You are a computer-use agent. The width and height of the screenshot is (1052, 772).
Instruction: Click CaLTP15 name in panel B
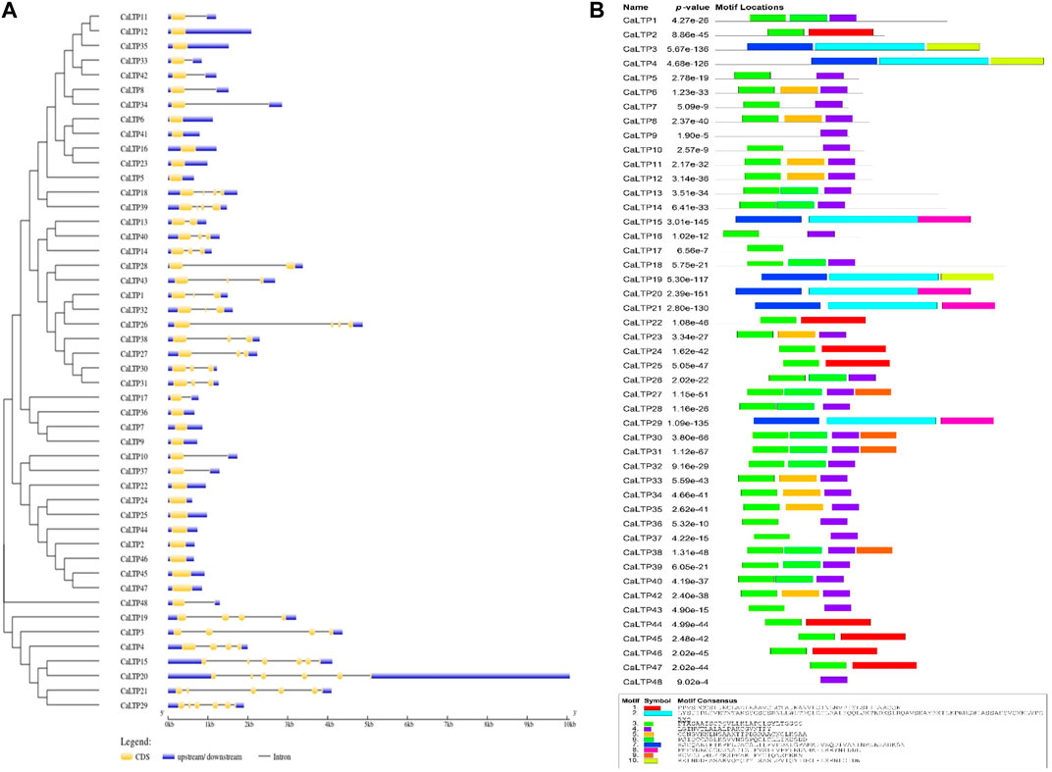(x=642, y=222)
